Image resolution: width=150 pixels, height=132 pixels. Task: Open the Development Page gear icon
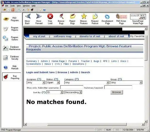pos(107,16)
